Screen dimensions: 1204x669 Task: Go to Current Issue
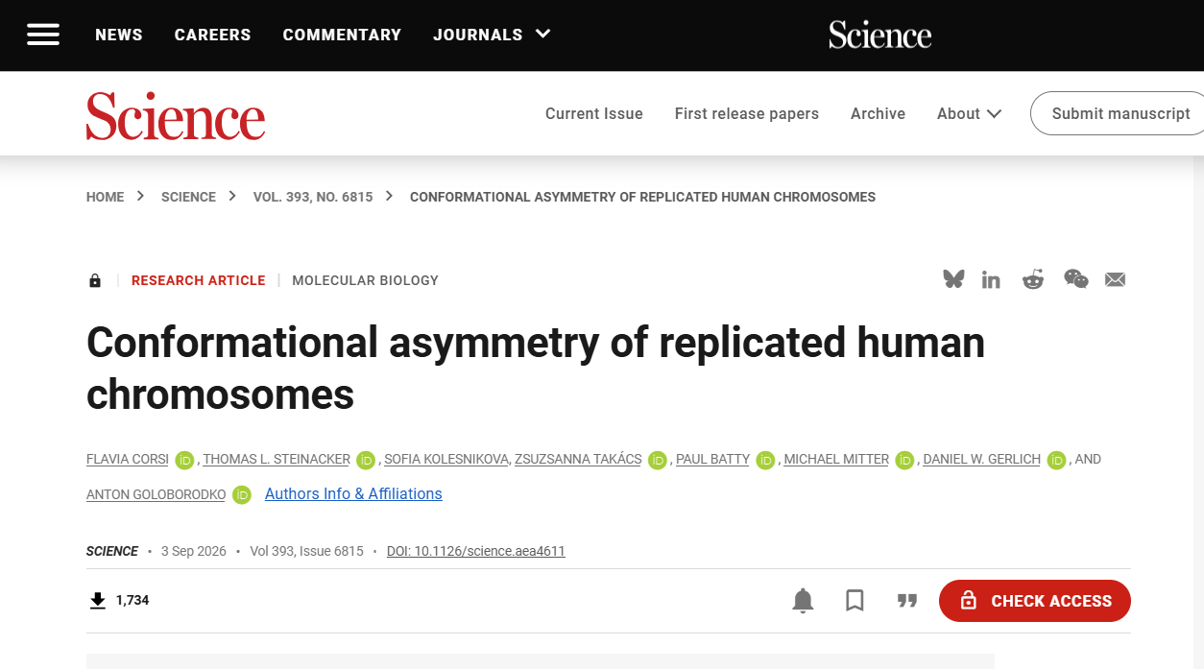click(x=594, y=113)
